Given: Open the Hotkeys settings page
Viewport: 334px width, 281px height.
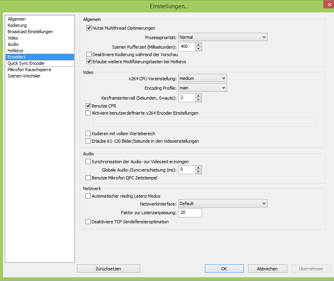Looking at the screenshot, I should pyautogui.click(x=40, y=51).
